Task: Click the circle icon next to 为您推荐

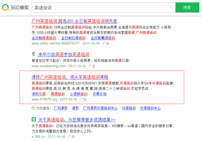Action: coord(33,108)
